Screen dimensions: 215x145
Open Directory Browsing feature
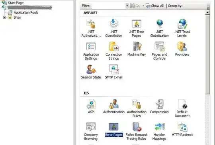[x=91, y=131]
